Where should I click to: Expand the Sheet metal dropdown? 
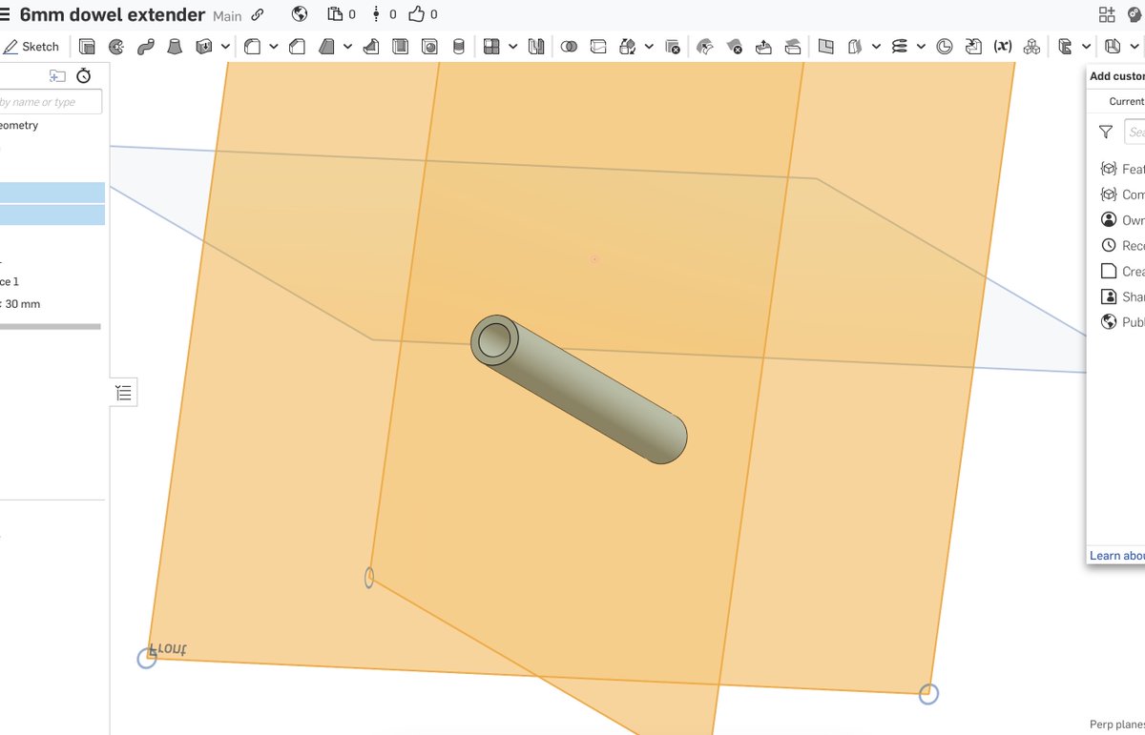pyautogui.click(x=1087, y=46)
